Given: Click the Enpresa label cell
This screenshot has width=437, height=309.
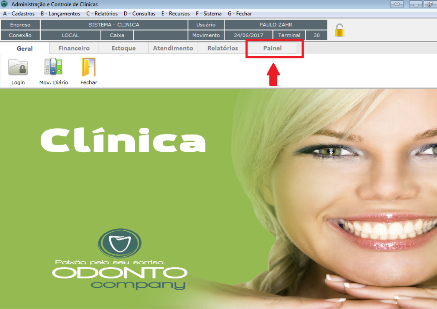Looking at the screenshot, I should point(20,24).
